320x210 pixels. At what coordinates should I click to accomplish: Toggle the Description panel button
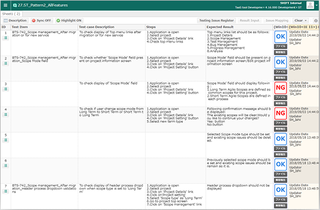pos(16,20)
